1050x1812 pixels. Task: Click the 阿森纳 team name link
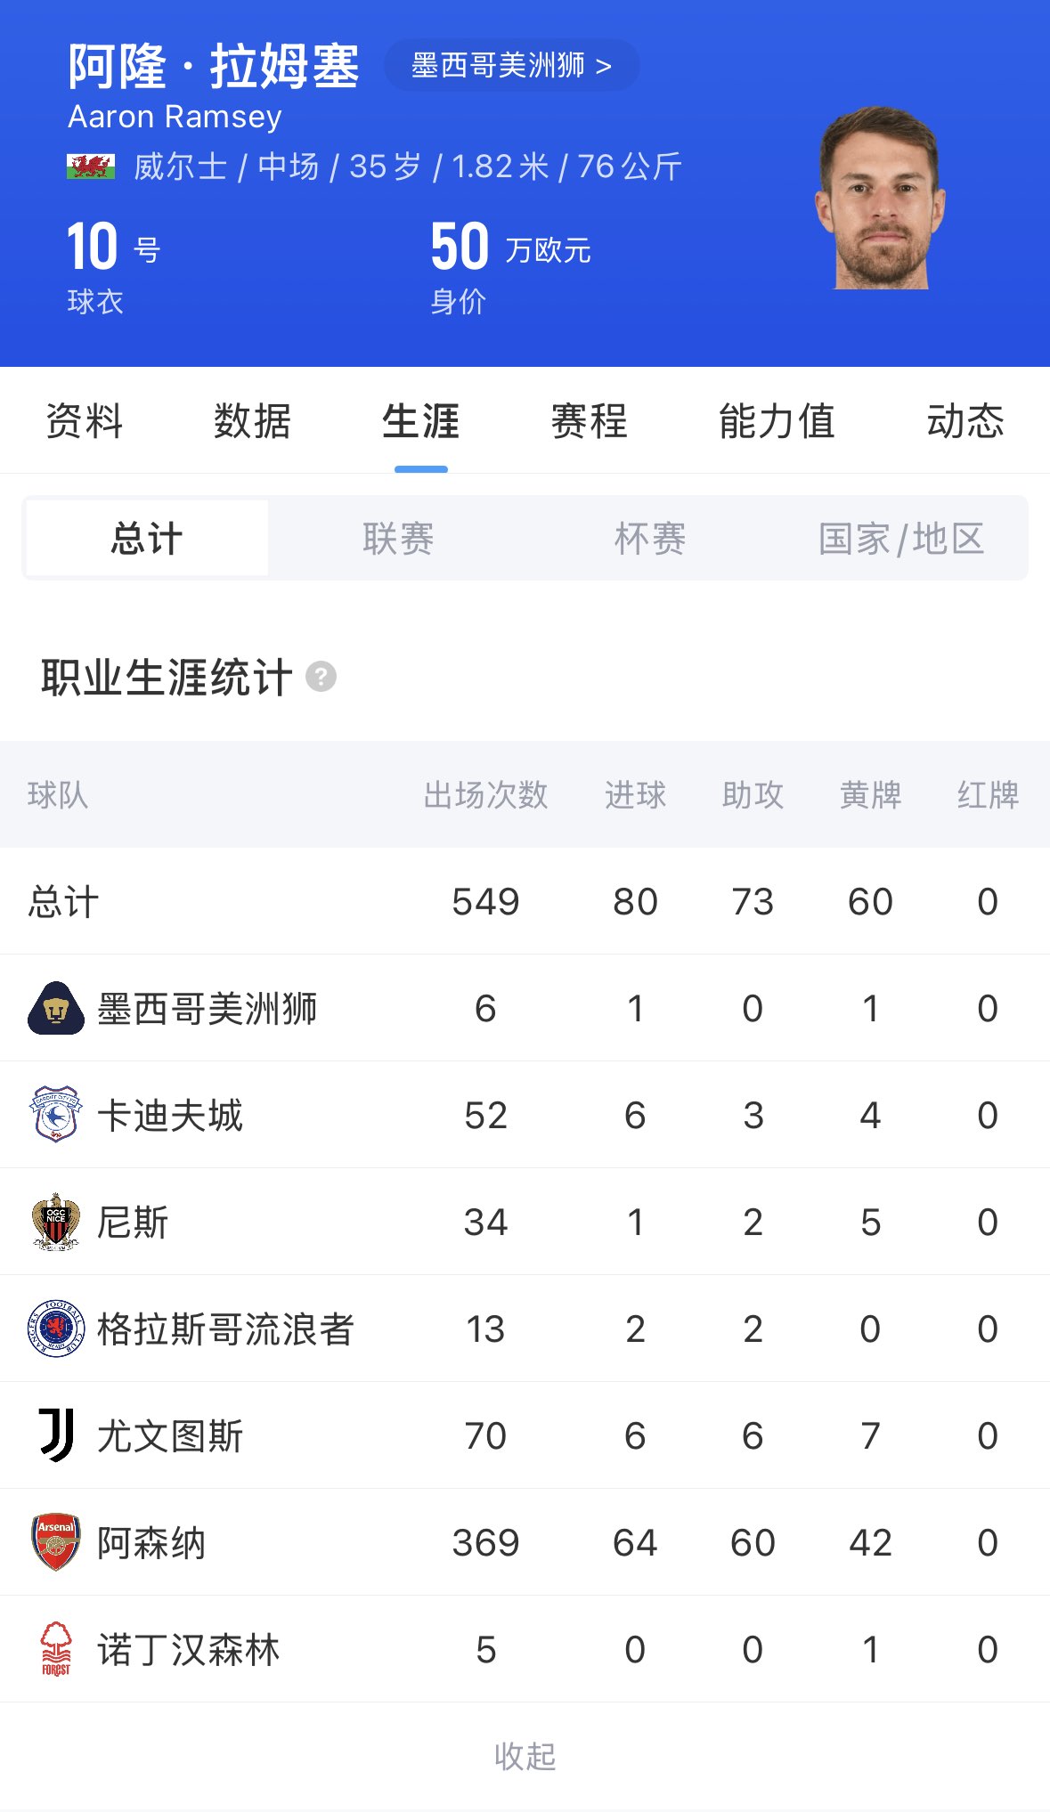click(x=151, y=1542)
